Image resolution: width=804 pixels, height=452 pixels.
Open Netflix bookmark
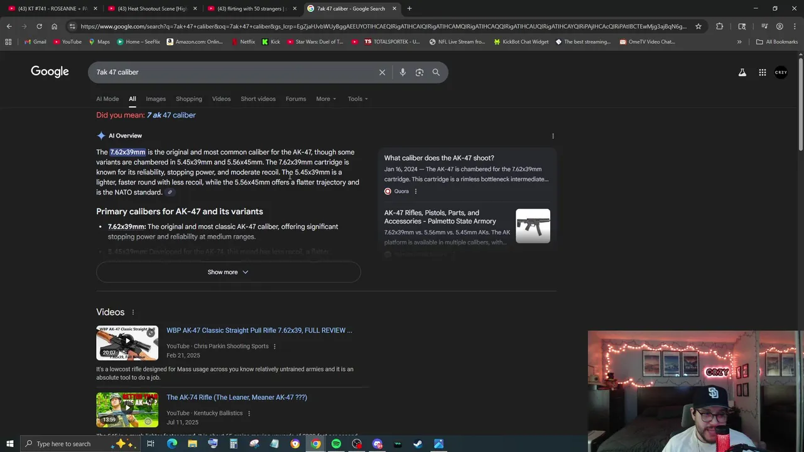(x=243, y=42)
